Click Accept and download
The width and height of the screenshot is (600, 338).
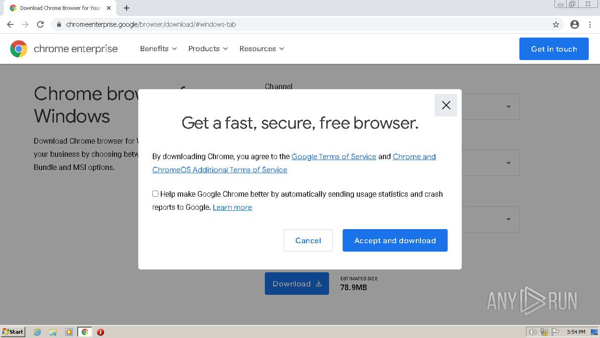tap(395, 240)
